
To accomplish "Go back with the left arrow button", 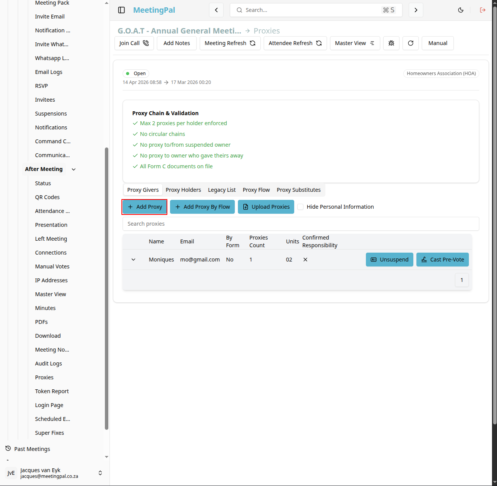I will (x=216, y=10).
